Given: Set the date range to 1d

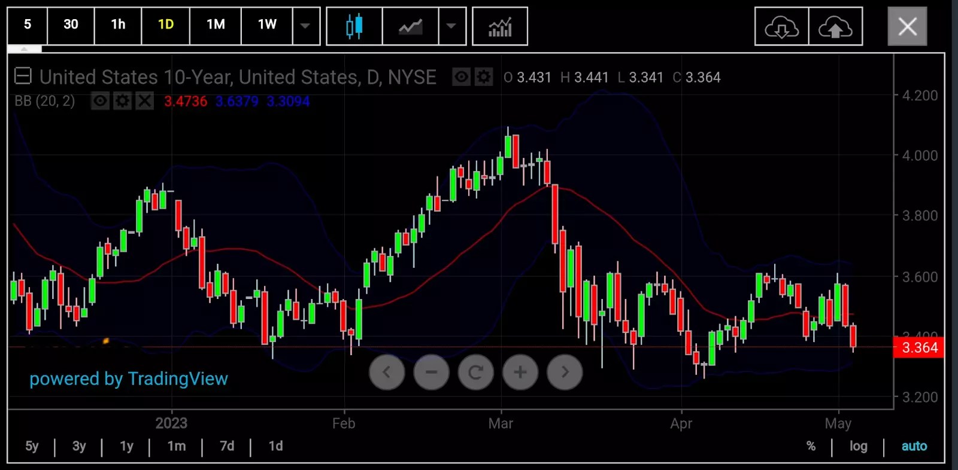Looking at the screenshot, I should [x=275, y=446].
